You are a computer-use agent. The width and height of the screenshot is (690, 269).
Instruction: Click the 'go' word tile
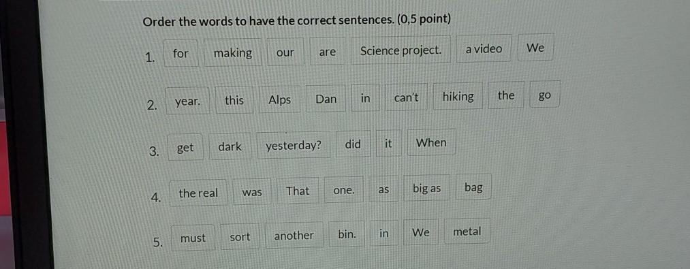[x=544, y=95]
